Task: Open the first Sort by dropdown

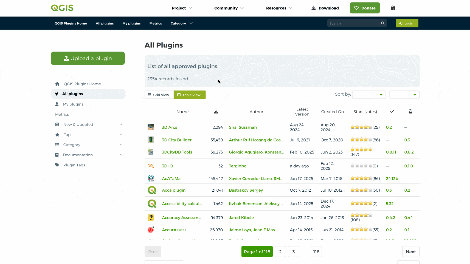Action: [369, 95]
